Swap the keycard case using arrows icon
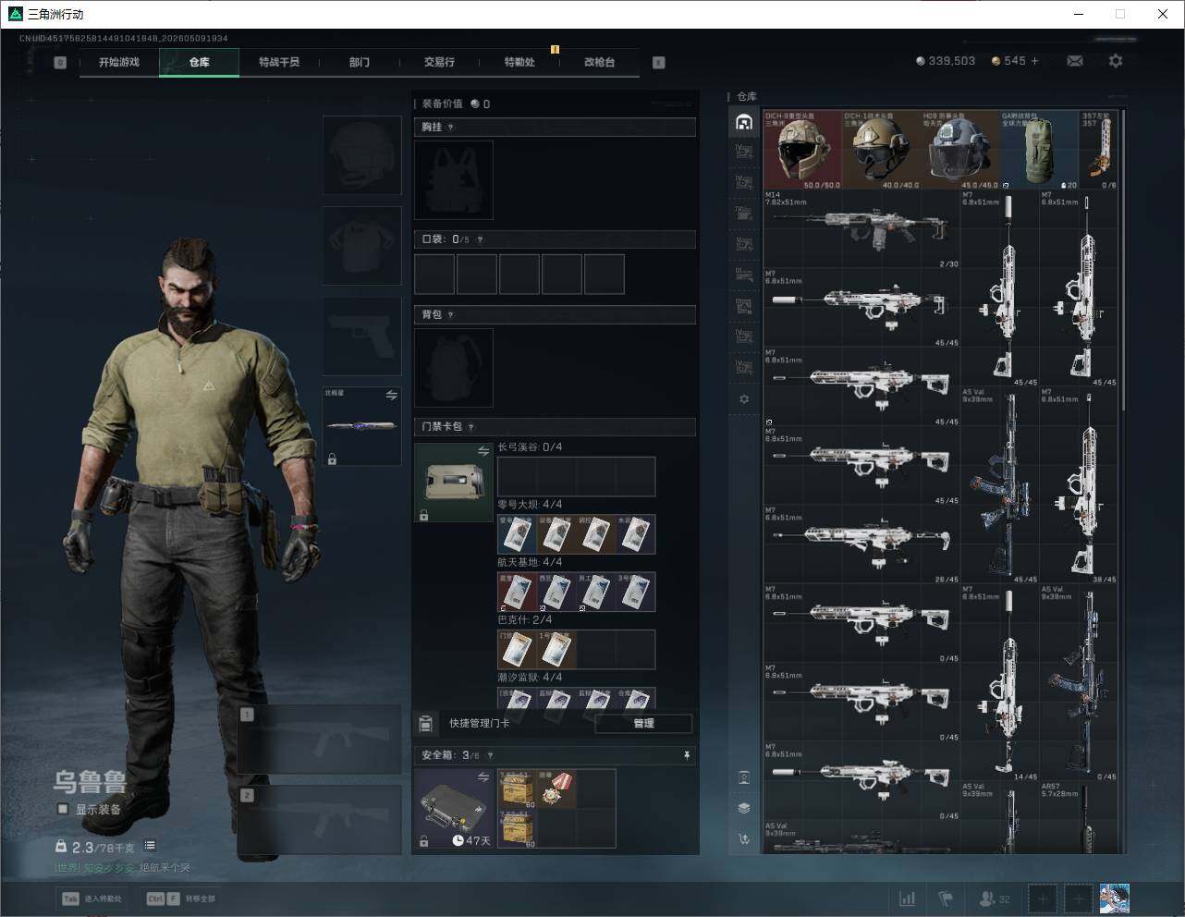1185x917 pixels. [483, 451]
